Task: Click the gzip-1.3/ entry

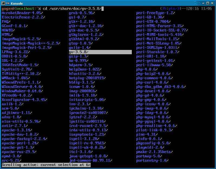Action: pos(78,56)
